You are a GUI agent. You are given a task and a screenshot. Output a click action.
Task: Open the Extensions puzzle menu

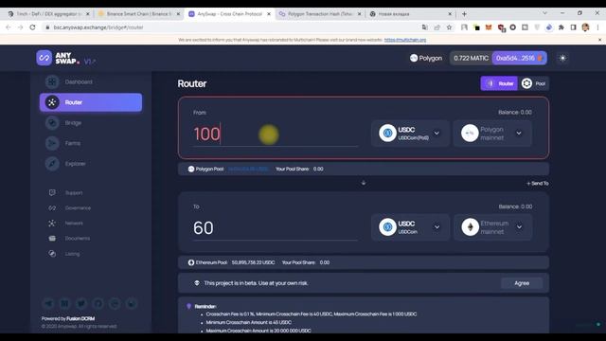coord(561,27)
